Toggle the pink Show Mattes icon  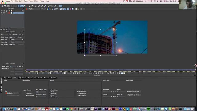click(x=70, y=9)
